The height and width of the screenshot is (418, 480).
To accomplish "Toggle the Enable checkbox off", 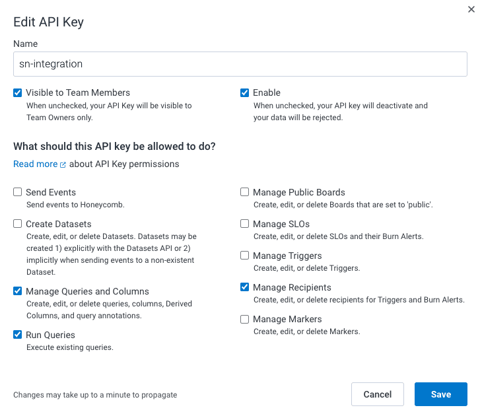I will [245, 93].
